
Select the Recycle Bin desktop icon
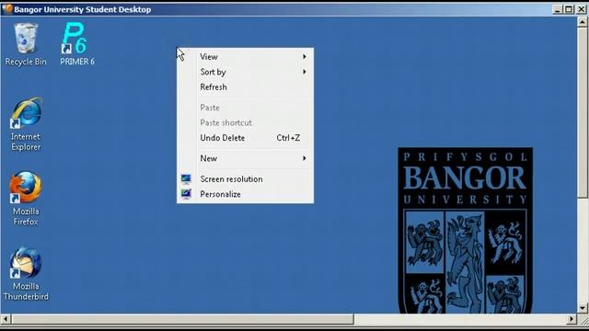click(26, 44)
